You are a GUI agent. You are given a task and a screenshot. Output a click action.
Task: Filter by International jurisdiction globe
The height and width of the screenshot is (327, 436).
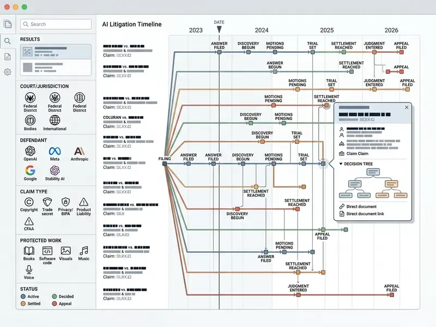[x=55, y=123]
